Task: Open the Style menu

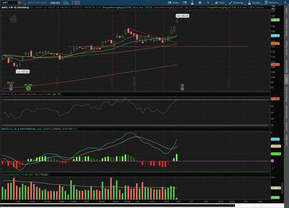Action: point(220,3)
